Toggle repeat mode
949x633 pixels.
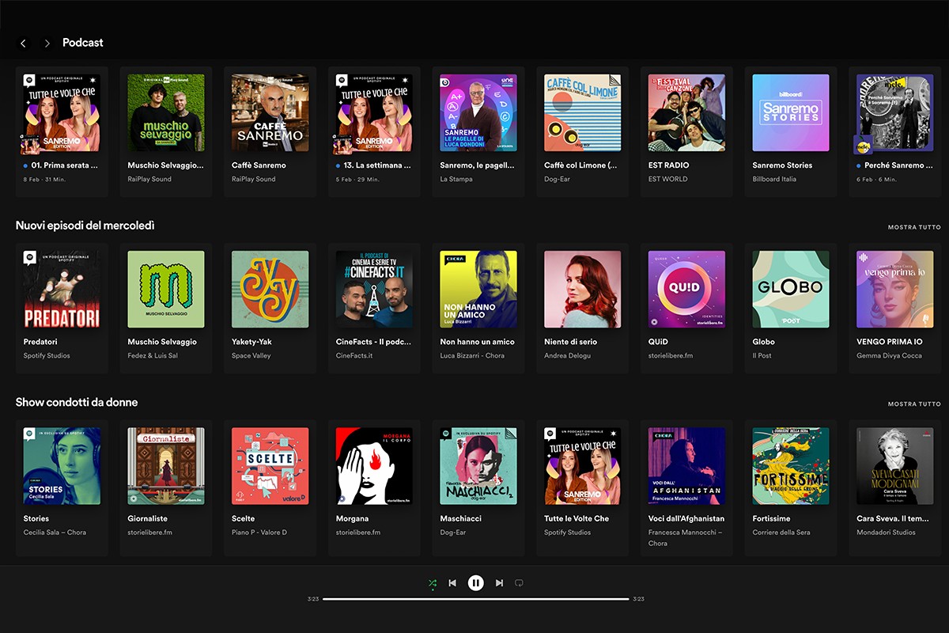519,583
